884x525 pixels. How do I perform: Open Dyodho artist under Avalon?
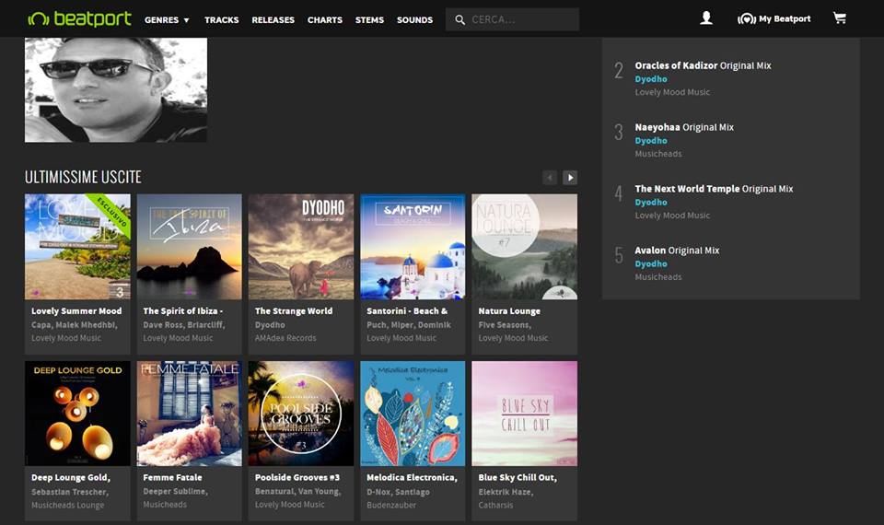(651, 264)
